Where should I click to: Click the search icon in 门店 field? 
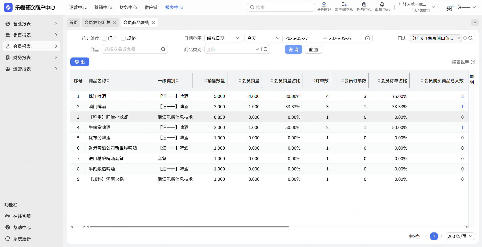471,38
